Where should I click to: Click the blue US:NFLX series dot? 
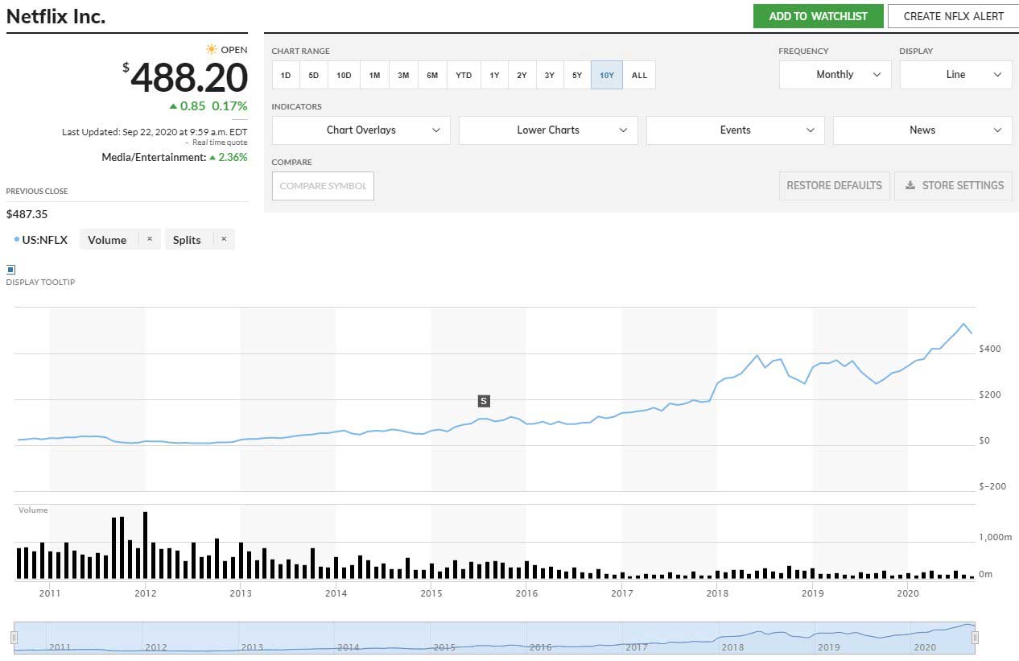17,240
